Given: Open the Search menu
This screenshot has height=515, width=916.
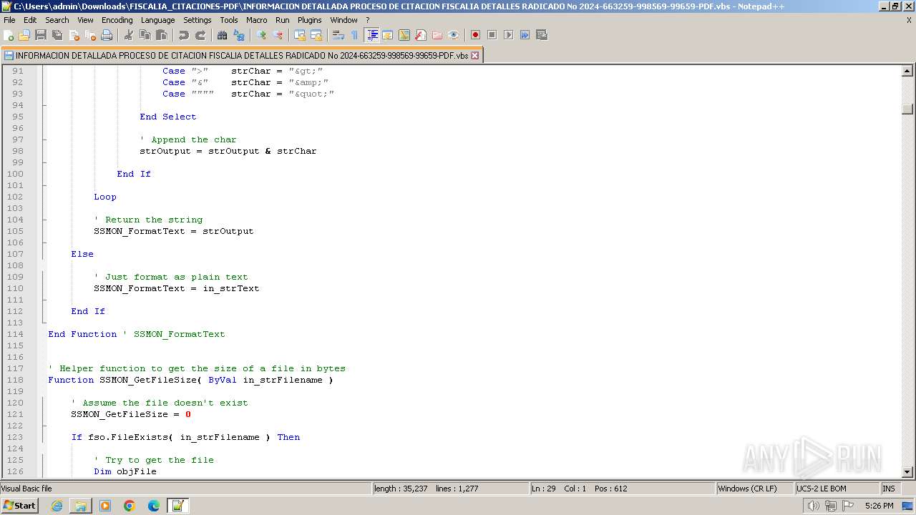Looking at the screenshot, I should pyautogui.click(x=57, y=20).
